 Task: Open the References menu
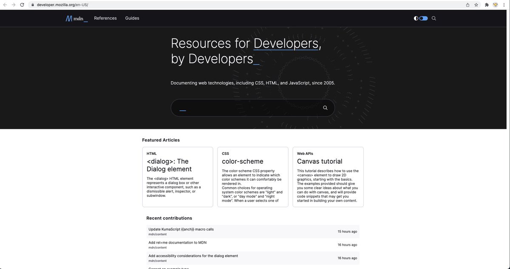[105, 18]
